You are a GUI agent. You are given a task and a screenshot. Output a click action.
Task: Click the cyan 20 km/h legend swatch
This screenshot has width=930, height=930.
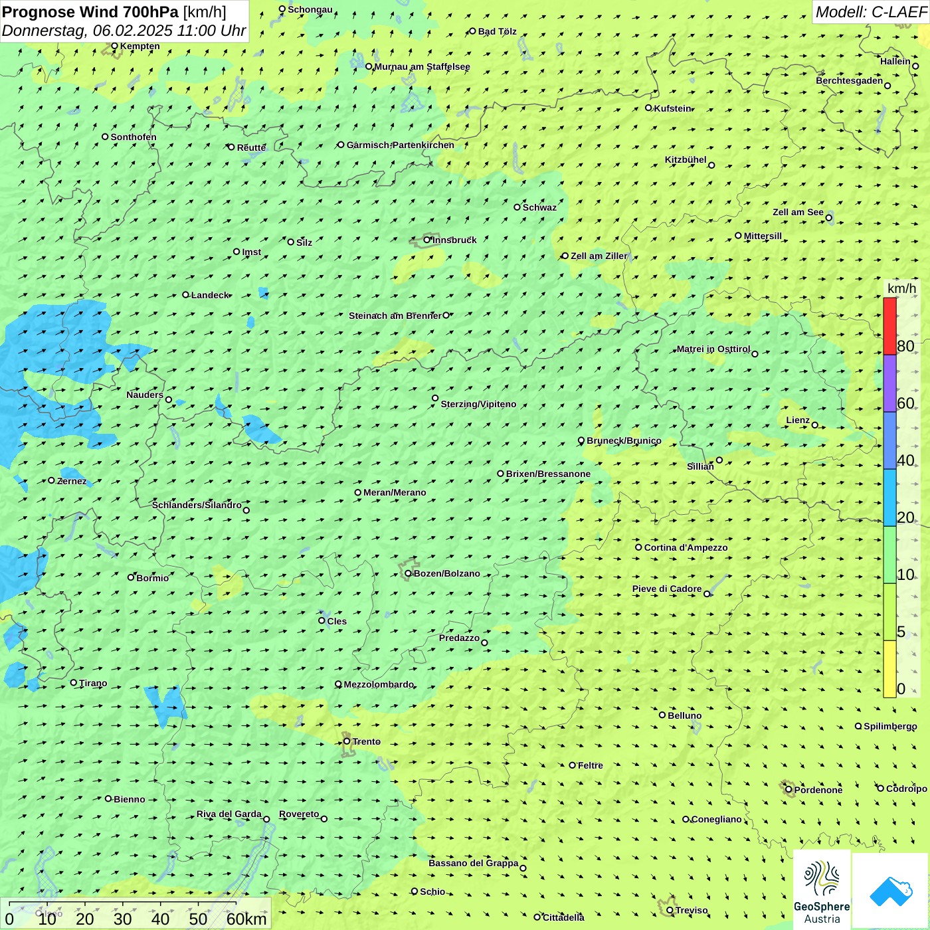[x=889, y=498]
